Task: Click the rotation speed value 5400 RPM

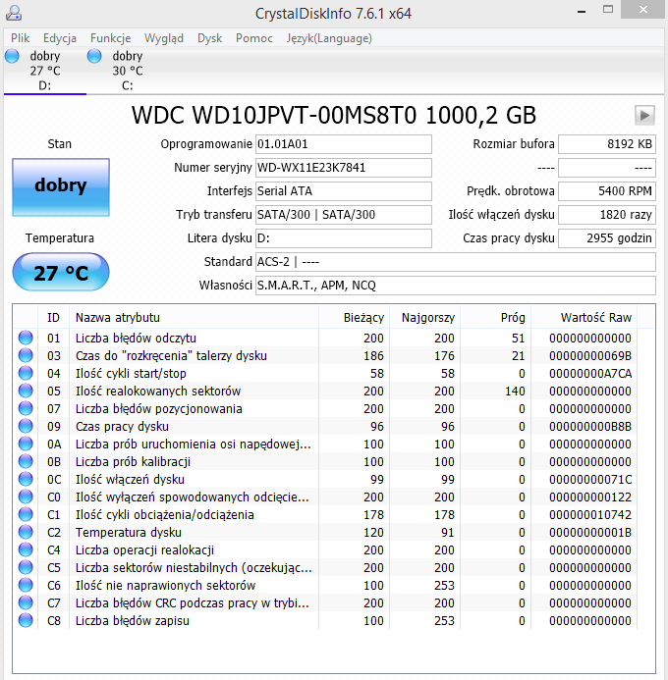Action: pos(607,190)
